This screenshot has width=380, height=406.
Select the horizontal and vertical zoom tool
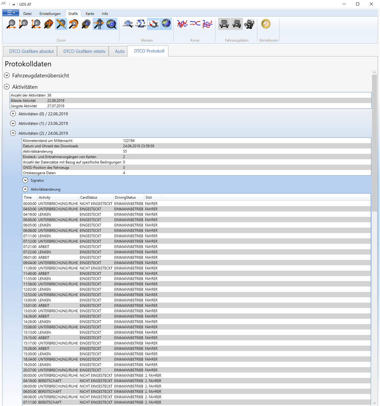coord(36,24)
